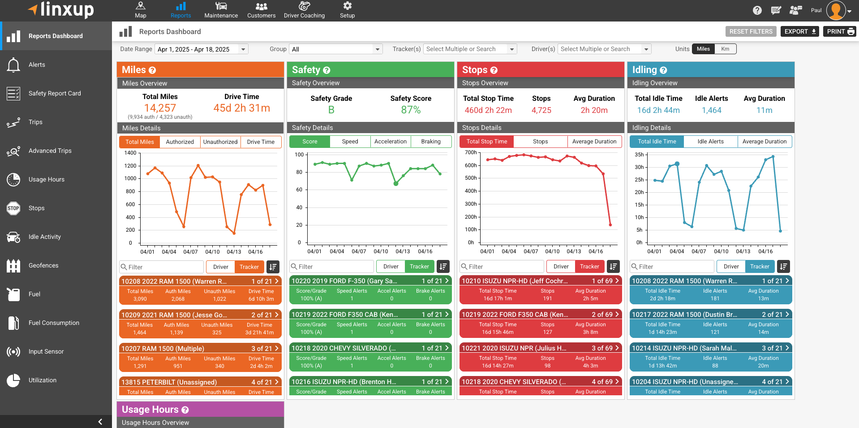Open the help question mark icon in header

pyautogui.click(x=757, y=10)
